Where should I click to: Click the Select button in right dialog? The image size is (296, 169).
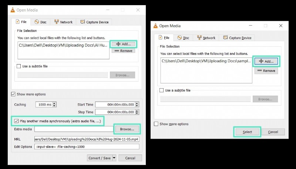tap(247, 132)
